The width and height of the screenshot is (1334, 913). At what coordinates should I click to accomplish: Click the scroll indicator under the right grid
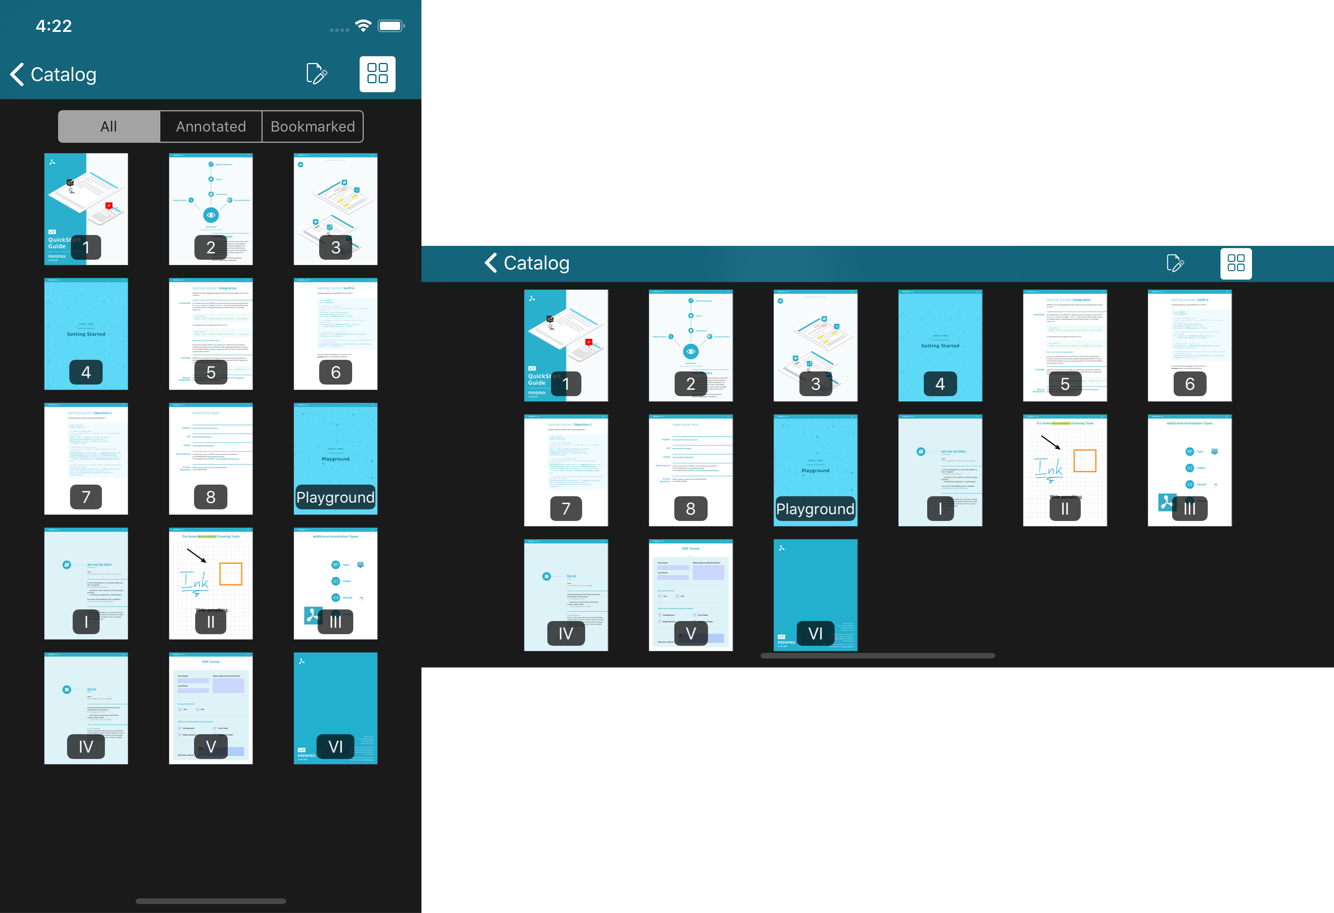tap(877, 656)
